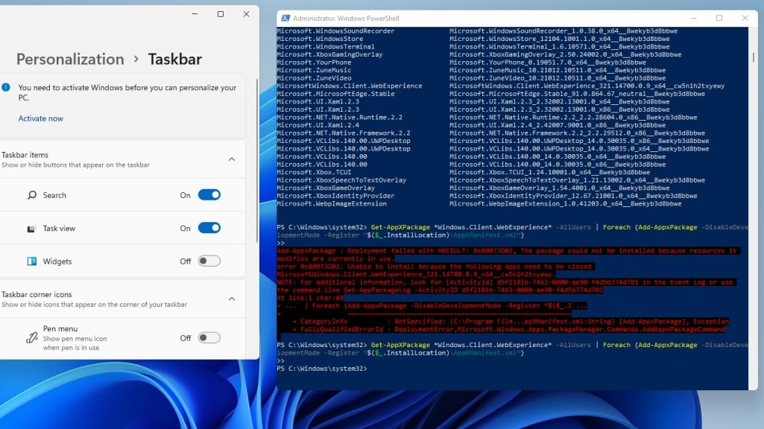Image resolution: width=764 pixels, height=429 pixels.
Task: Click 'Microsoft.MicrosoftEdge.Stable' package name
Action: point(335,94)
